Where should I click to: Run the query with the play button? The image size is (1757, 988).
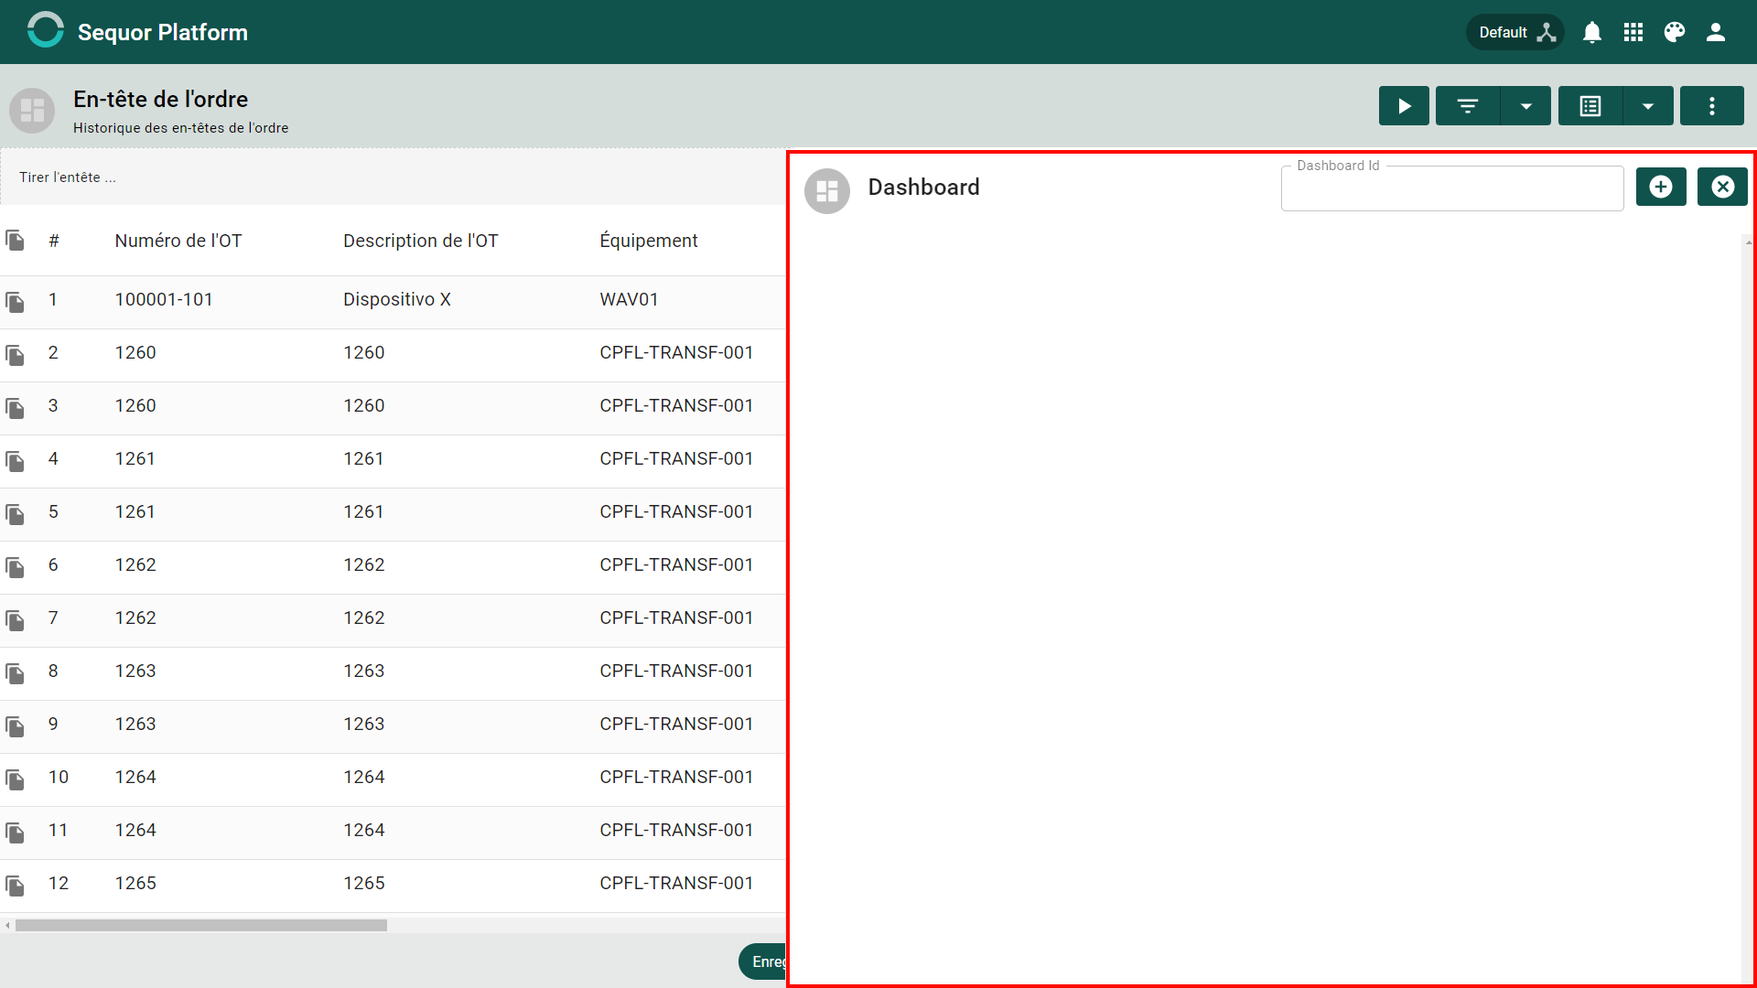(1404, 106)
